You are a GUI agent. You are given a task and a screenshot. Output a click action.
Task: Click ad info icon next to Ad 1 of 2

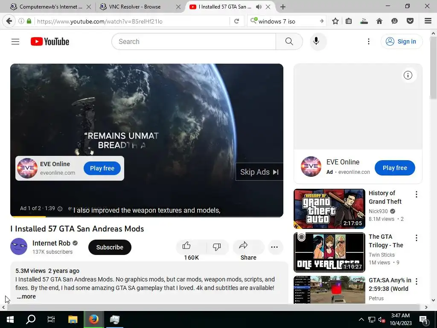coord(60,208)
